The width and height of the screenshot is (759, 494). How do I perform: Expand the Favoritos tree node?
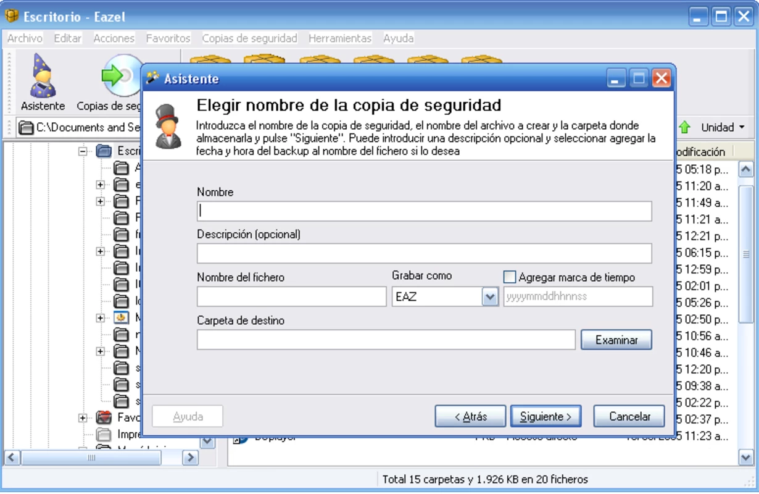[x=83, y=418]
